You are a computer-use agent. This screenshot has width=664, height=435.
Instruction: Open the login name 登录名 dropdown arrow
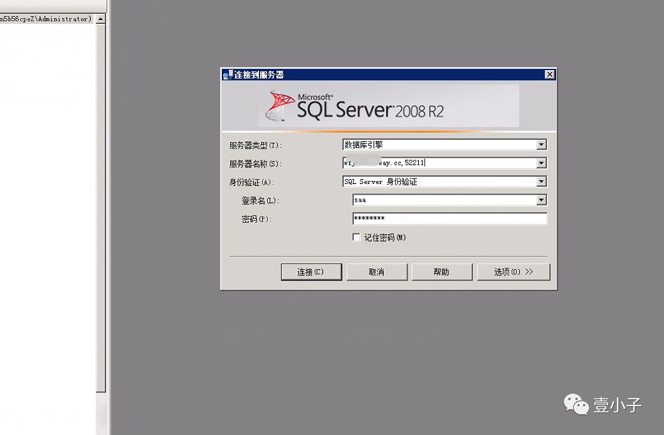(541, 200)
